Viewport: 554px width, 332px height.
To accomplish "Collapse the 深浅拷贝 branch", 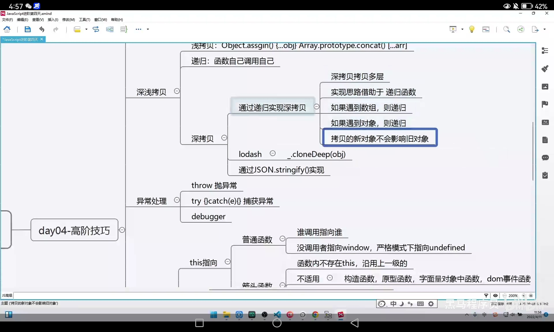I will [x=177, y=91].
